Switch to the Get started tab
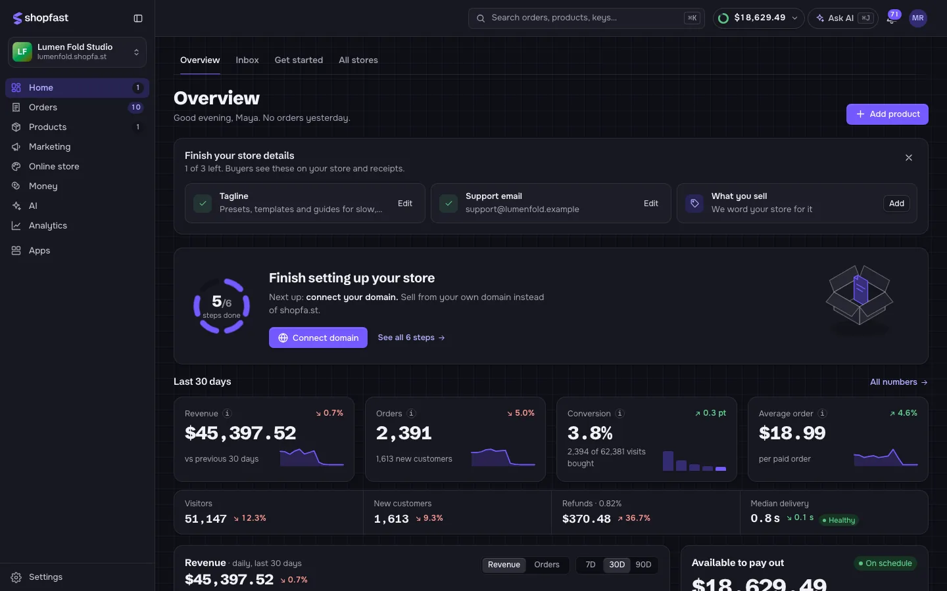947x591 pixels. click(299, 60)
